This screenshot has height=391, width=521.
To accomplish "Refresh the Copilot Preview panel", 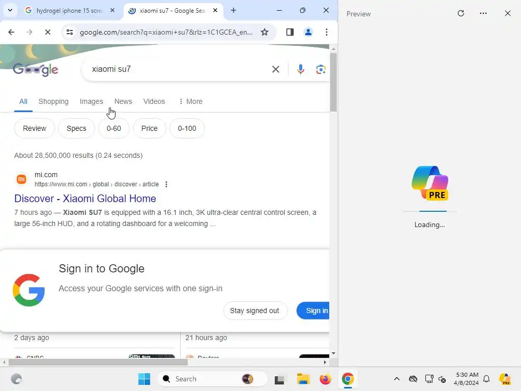I will click(460, 13).
